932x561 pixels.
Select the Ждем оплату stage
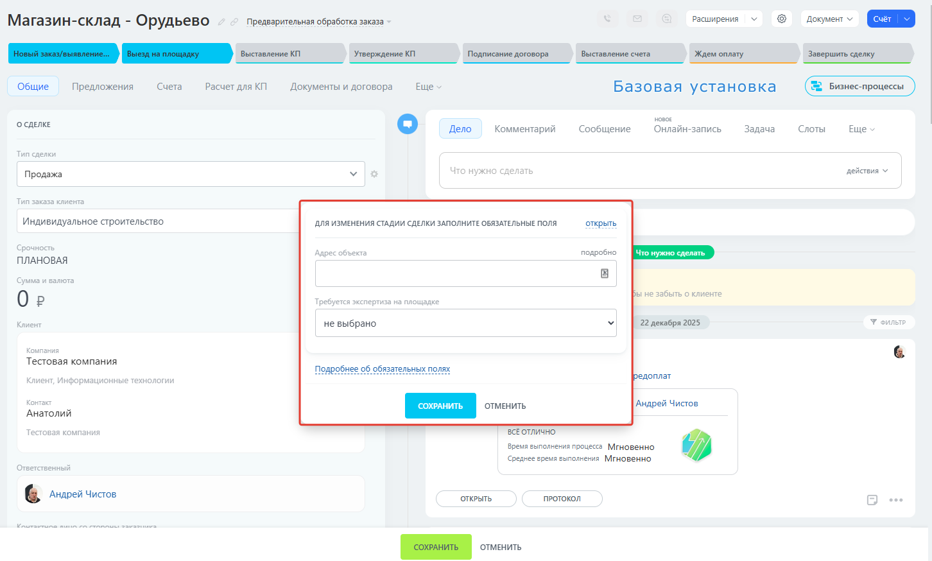coord(745,53)
